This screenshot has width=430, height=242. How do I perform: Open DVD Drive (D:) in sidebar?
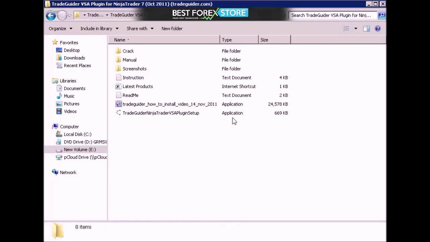click(85, 142)
